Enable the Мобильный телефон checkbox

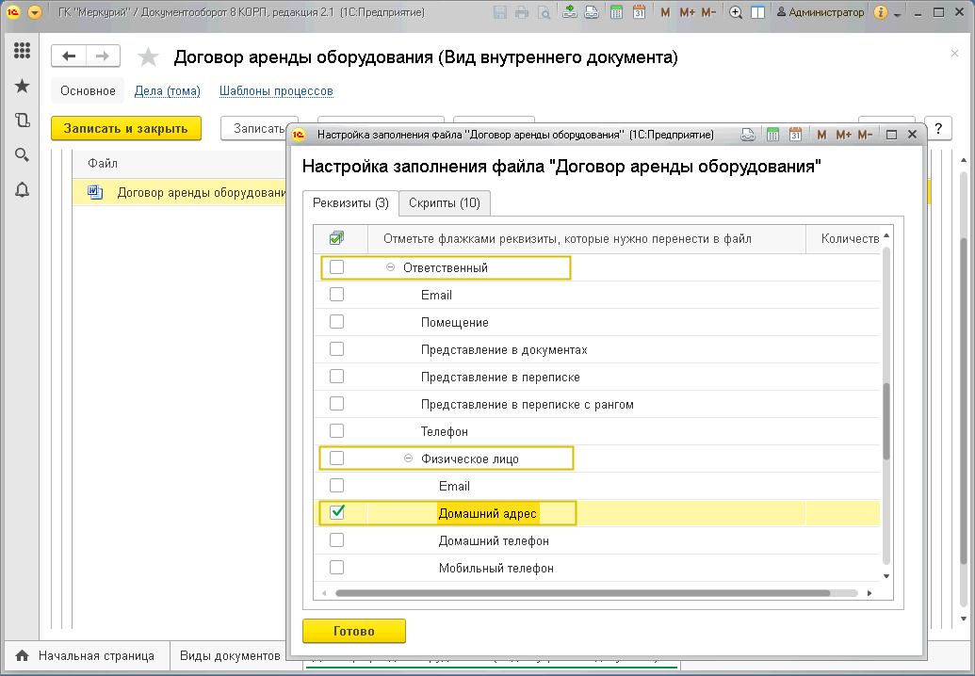(x=336, y=568)
